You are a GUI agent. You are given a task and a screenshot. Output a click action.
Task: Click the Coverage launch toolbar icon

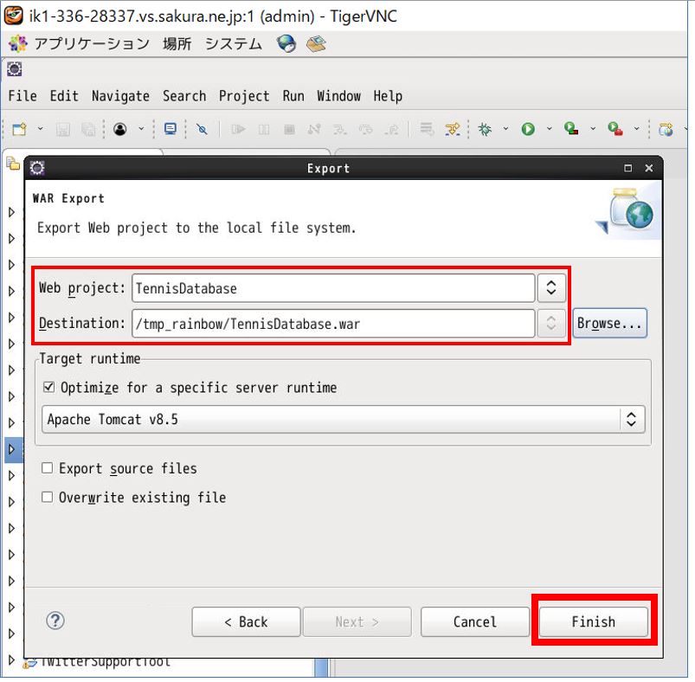pos(571,129)
